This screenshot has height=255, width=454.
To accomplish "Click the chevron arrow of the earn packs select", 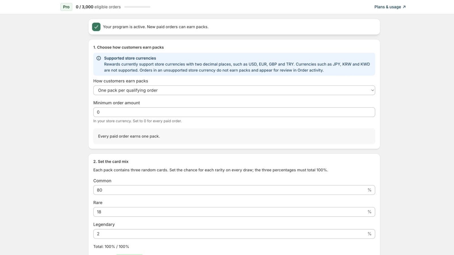I will (372, 90).
